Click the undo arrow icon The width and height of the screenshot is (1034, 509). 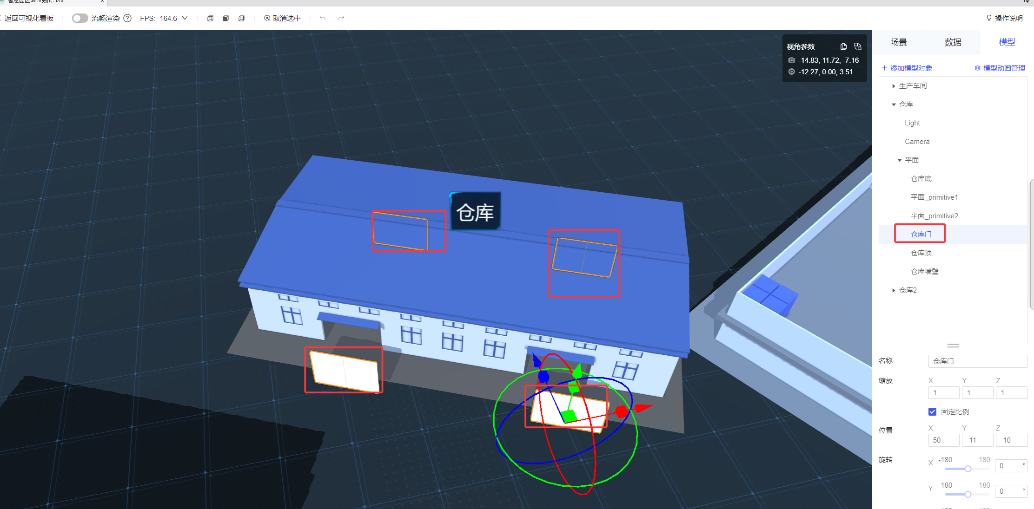pos(323,18)
